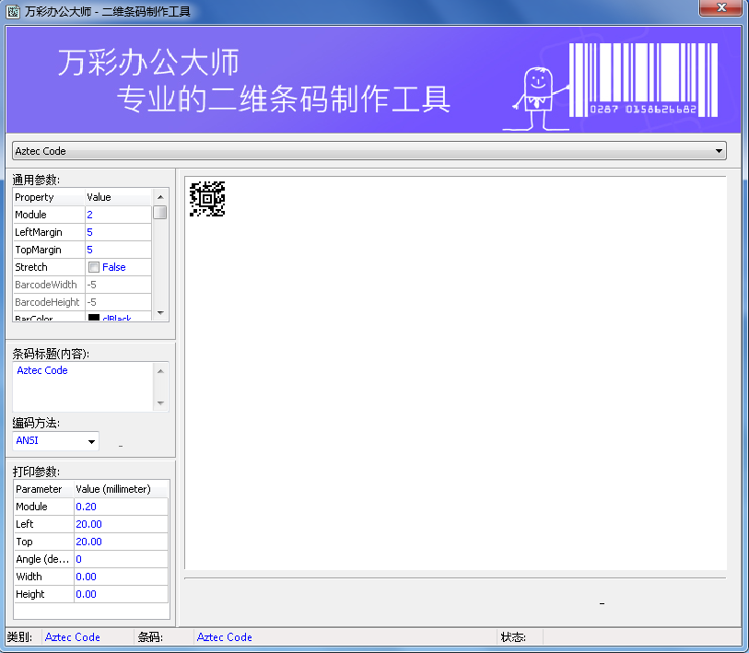Select the print Angle value field
The height and width of the screenshot is (653, 749).
coord(120,559)
